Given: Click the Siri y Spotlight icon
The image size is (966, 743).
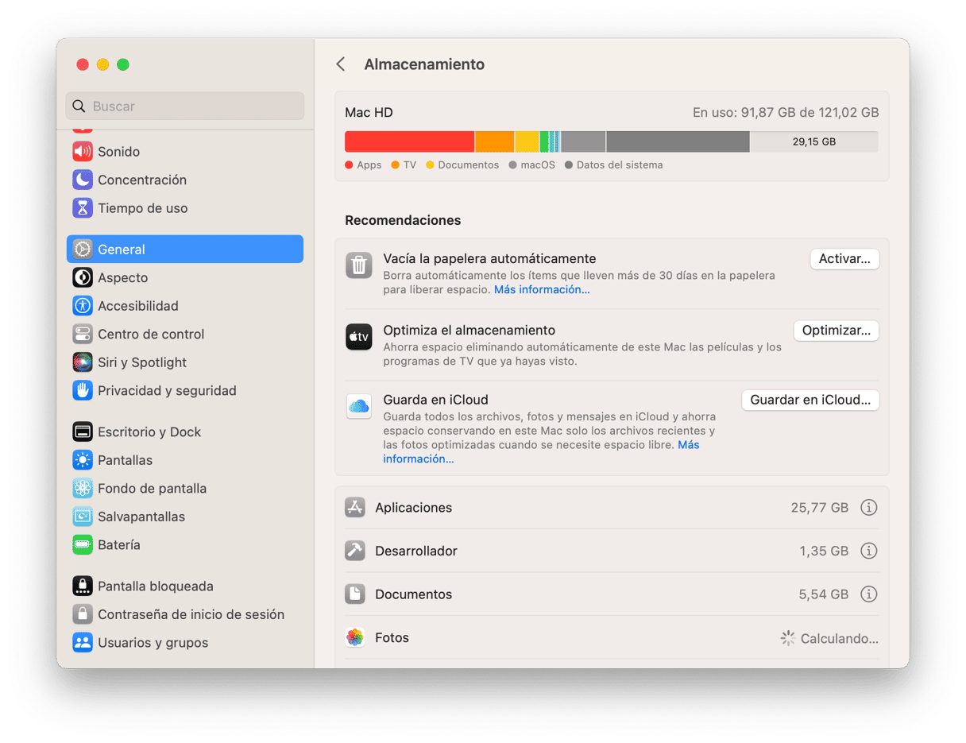Looking at the screenshot, I should pyautogui.click(x=83, y=362).
